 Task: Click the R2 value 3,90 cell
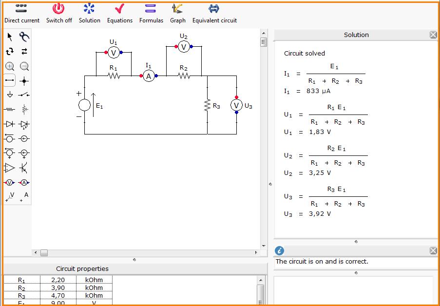[x=58, y=287]
